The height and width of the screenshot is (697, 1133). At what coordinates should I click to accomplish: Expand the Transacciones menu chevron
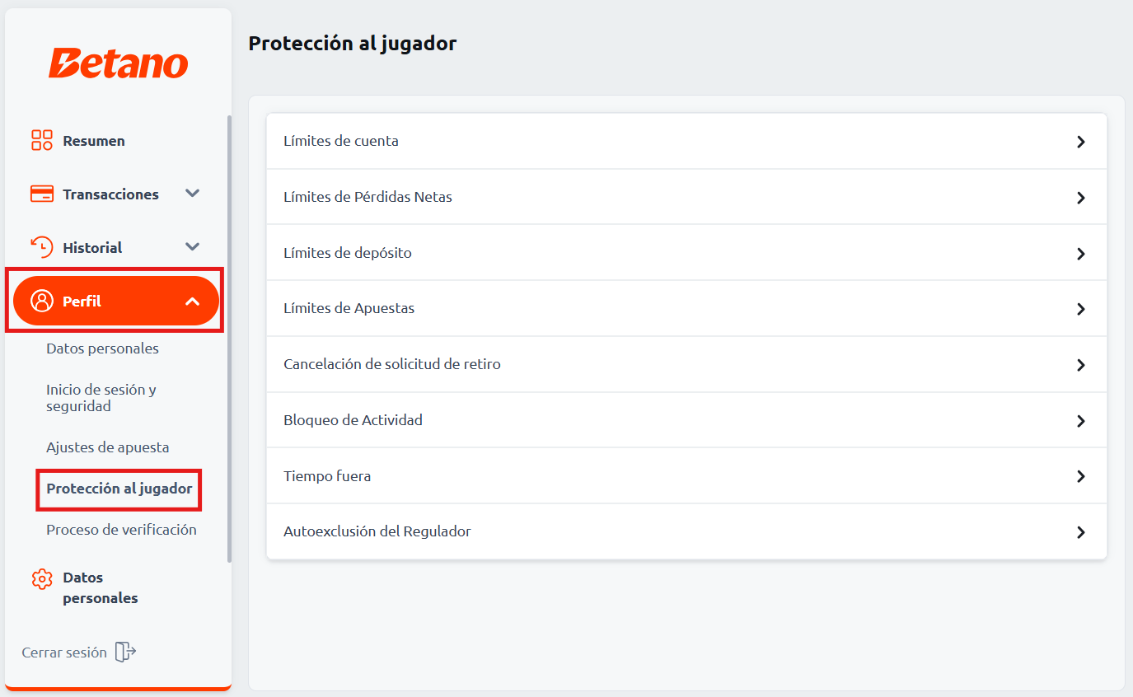pos(192,194)
